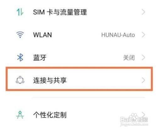Tap the WLAN wifi signal icon
This screenshot has width=157, height=130.
pyautogui.click(x=20, y=35)
